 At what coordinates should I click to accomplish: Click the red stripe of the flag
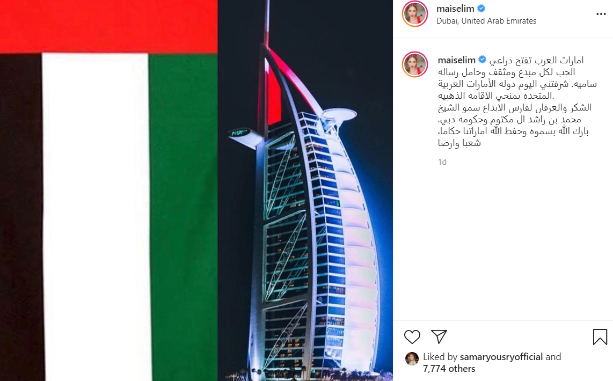pos(108,26)
